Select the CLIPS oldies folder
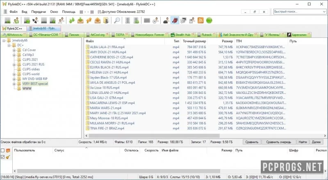 tap(31, 69)
